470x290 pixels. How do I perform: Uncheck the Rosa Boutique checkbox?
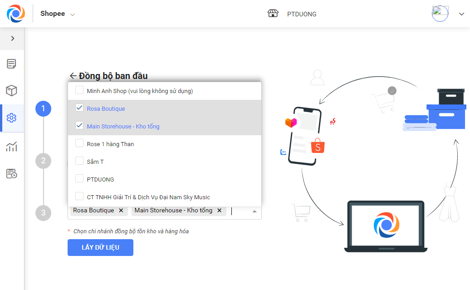coord(79,108)
